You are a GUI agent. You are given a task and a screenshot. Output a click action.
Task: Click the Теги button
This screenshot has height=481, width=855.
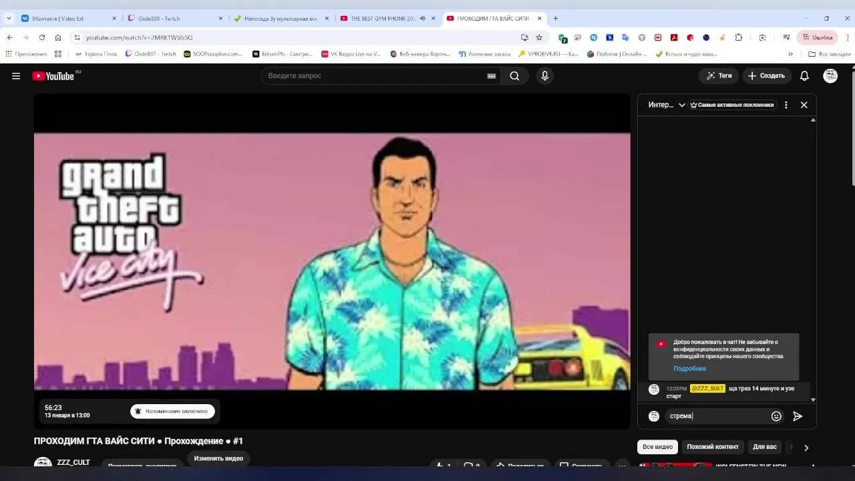pyautogui.click(x=719, y=76)
